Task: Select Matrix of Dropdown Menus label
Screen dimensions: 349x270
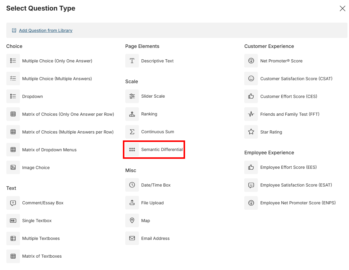Action: tap(50, 150)
